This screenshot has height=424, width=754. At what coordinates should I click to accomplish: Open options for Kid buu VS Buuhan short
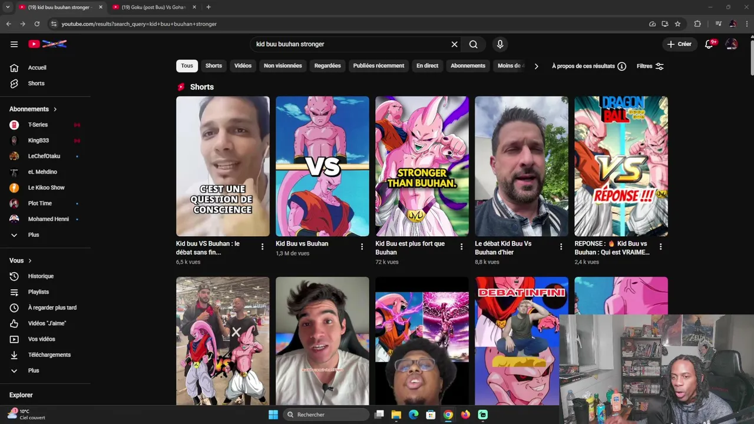point(262,247)
